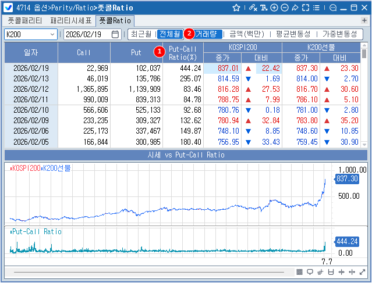Add this screen to favorites with the star icon
This screenshot has height=283, width=372.
(x=236, y=8)
